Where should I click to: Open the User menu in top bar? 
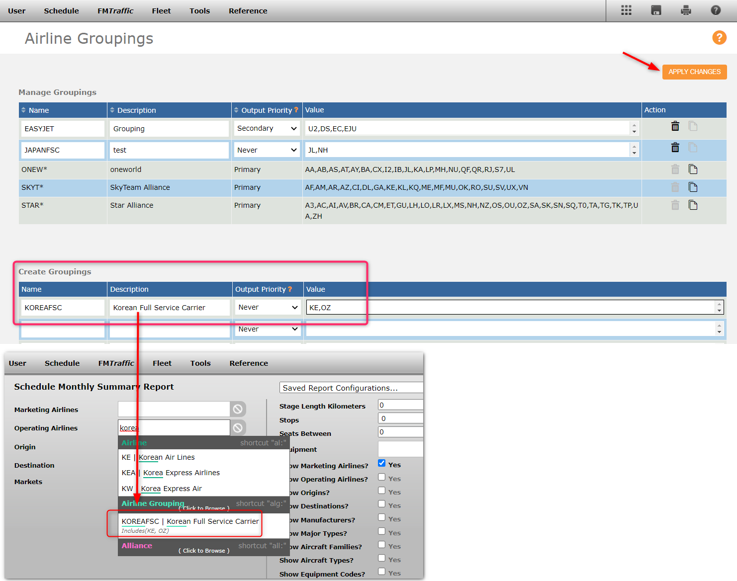click(x=17, y=11)
